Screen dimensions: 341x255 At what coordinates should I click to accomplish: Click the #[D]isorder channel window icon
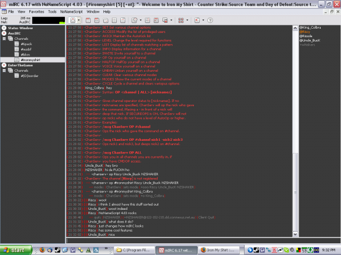tap(17, 75)
